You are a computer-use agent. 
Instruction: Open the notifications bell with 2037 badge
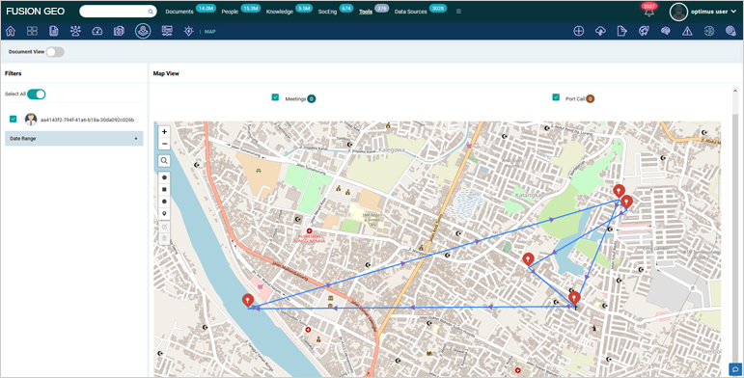[x=649, y=11]
